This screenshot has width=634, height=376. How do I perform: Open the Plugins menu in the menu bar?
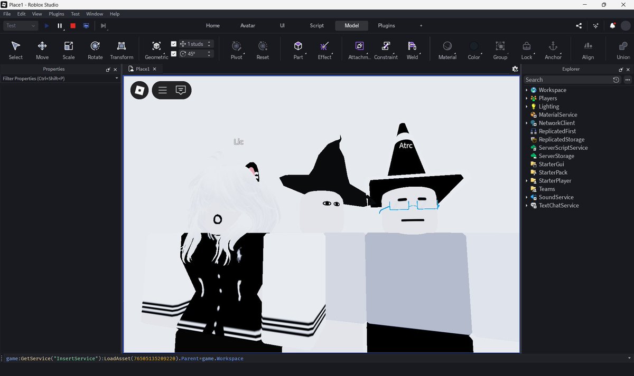pyautogui.click(x=57, y=14)
